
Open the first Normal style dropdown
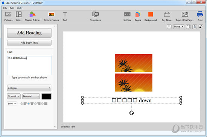[x=14, y=96]
